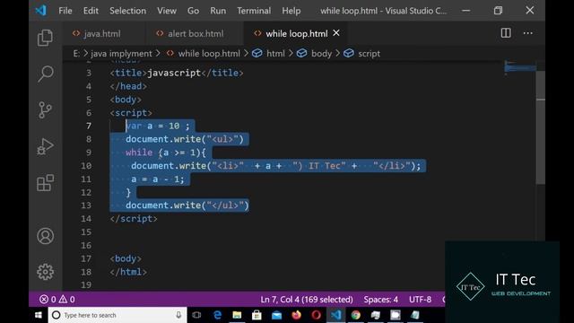Screen dimensions: 574x323
Task: Open the View menu
Action: point(167,11)
